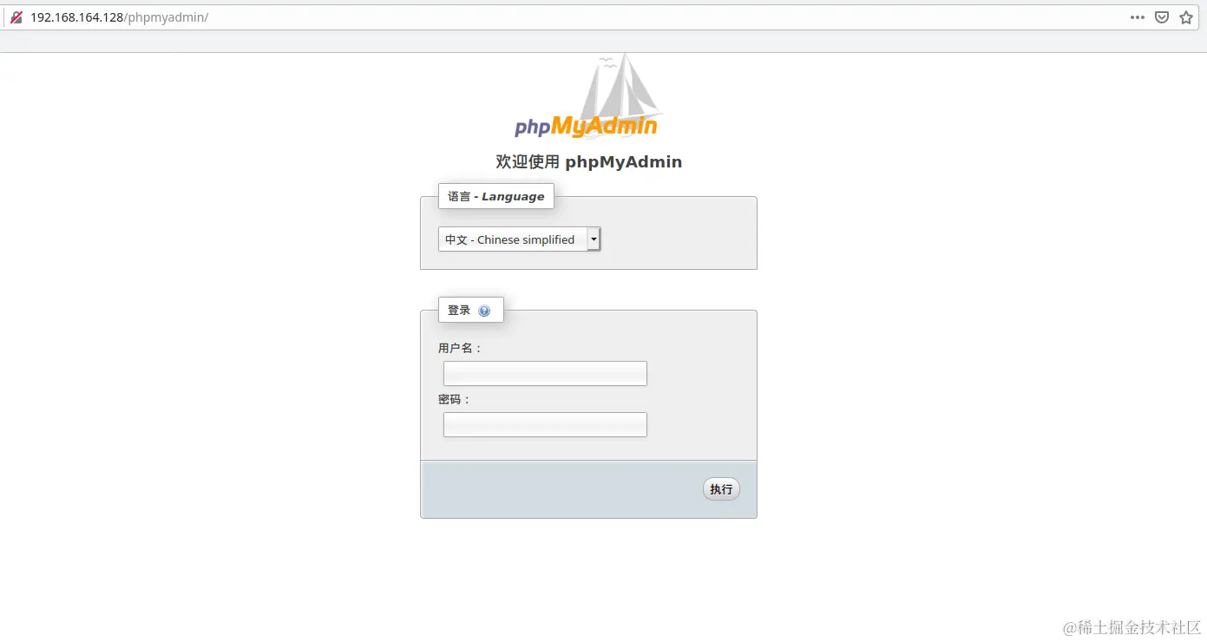Click the blue-gray footer area beside 执行

561,489
